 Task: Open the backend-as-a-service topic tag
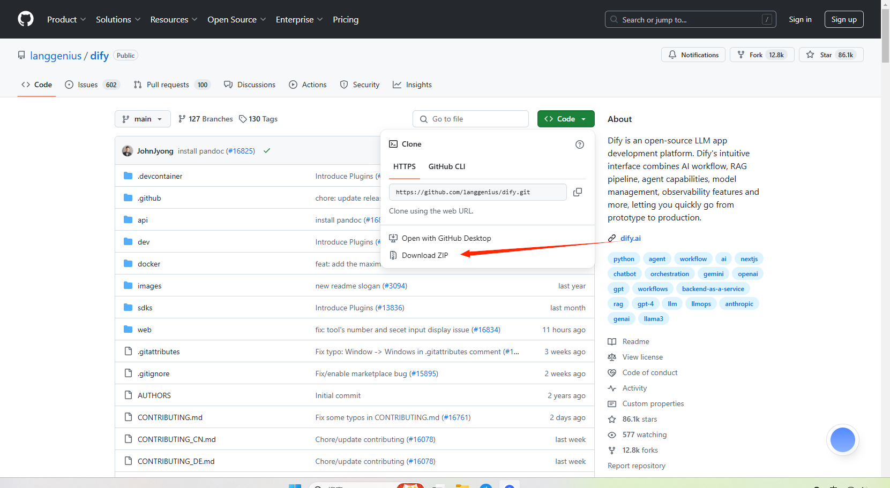pos(713,289)
